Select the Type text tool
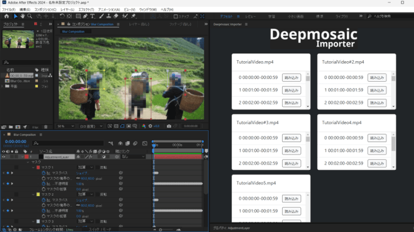 93,16
